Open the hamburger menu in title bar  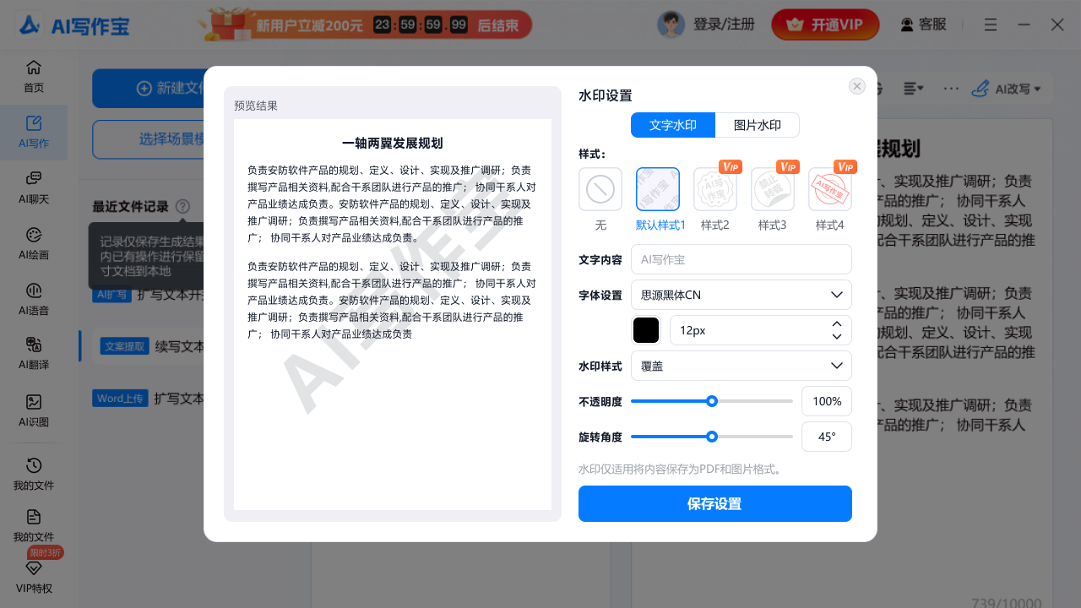pyautogui.click(x=991, y=24)
